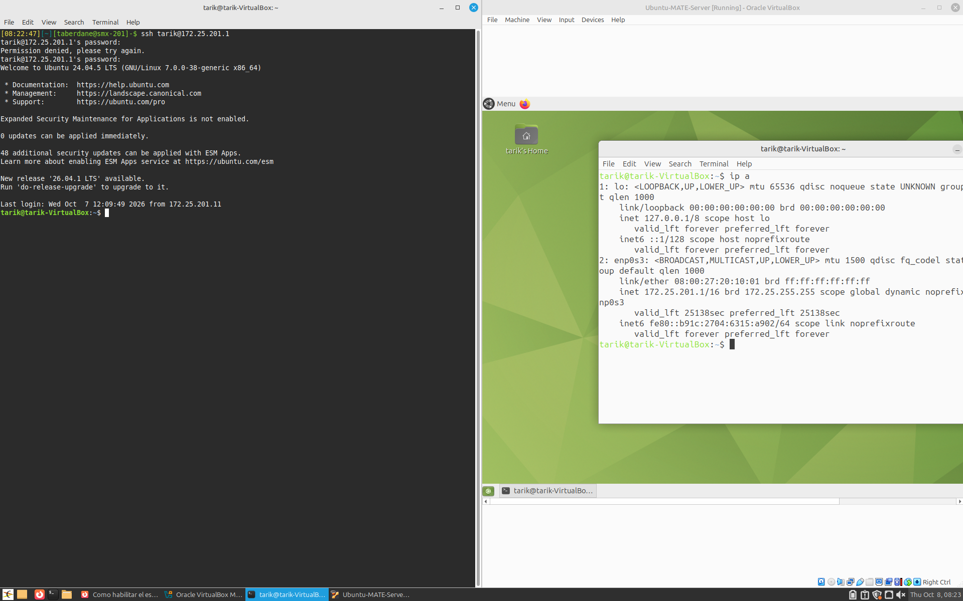Open the security shield tray icon
The height and width of the screenshot is (601, 963).
[877, 595]
